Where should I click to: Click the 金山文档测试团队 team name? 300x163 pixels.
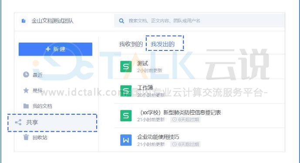tap(52, 21)
